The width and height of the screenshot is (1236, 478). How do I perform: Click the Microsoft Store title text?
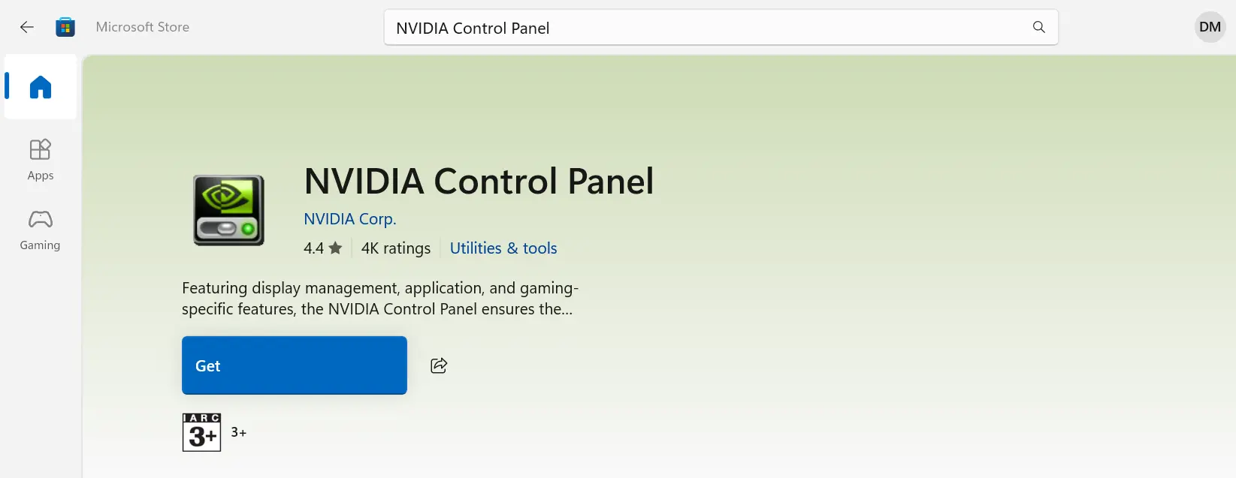(143, 27)
